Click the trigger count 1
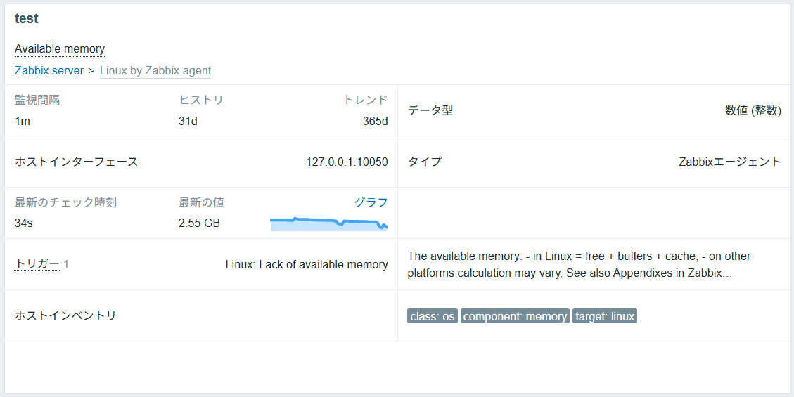 click(66, 264)
